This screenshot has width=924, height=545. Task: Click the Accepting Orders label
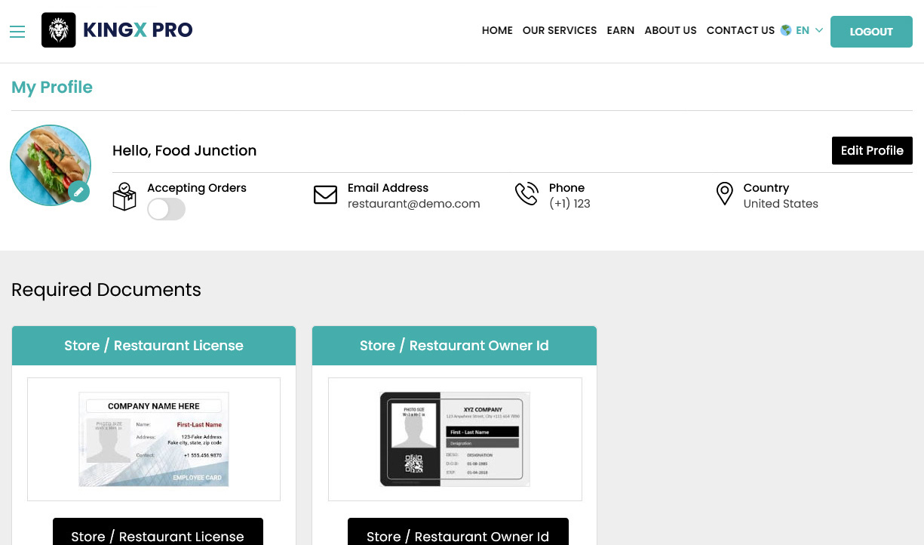click(x=197, y=188)
